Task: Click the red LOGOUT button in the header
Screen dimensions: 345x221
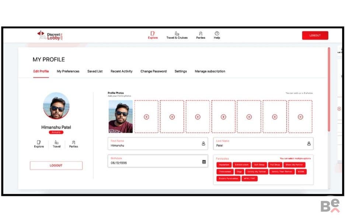Action: click(x=315, y=35)
